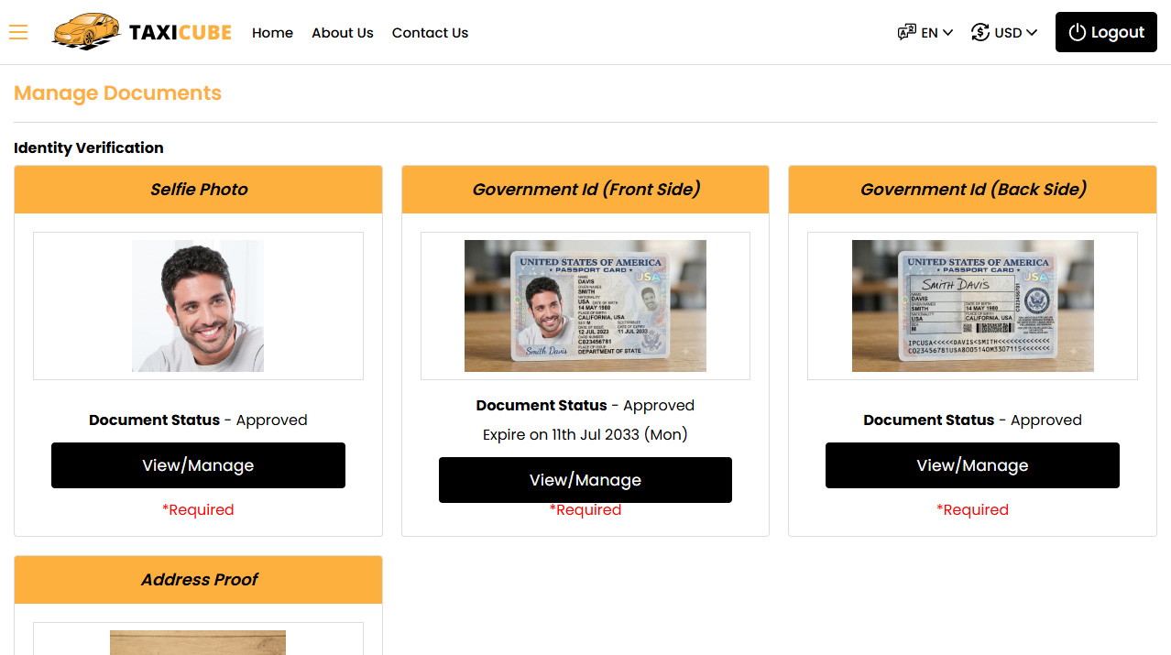Open the Contact Us page
The height and width of the screenshot is (655, 1171).
pyautogui.click(x=430, y=33)
